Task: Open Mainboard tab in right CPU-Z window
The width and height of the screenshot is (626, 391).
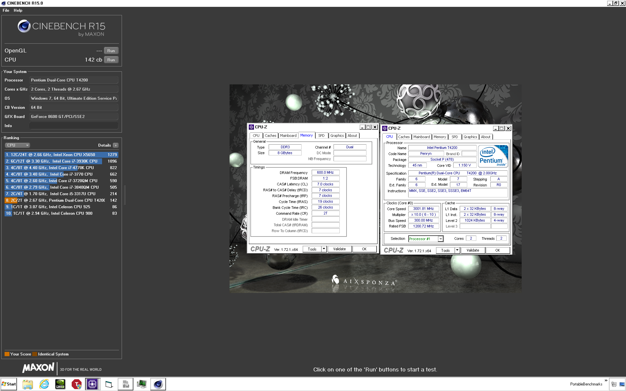Action: [422, 137]
